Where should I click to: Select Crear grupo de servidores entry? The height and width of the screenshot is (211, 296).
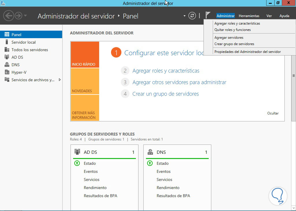coord(234,44)
